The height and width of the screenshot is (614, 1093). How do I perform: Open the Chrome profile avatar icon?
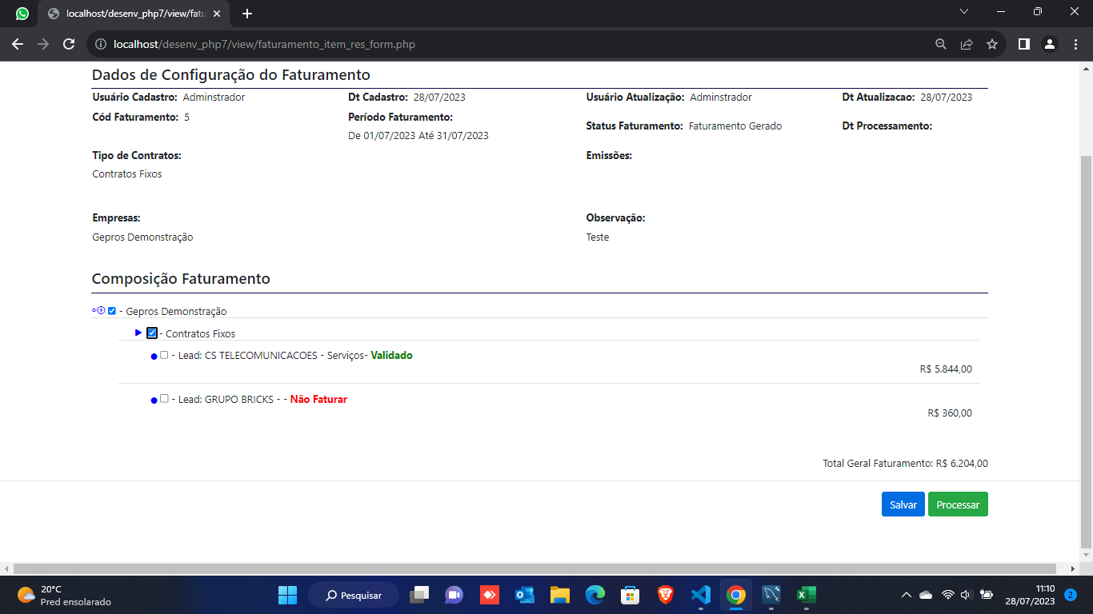[x=1050, y=44]
